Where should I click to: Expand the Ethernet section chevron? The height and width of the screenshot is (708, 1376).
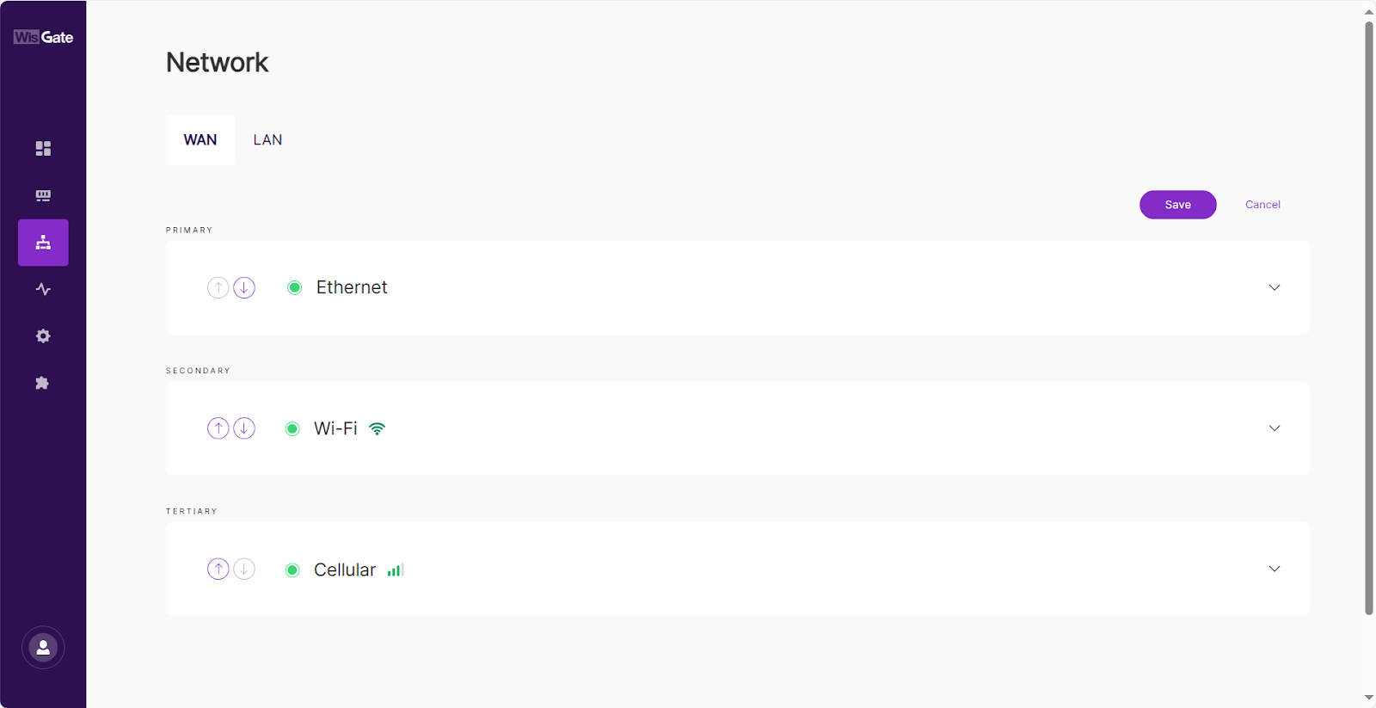(x=1275, y=288)
